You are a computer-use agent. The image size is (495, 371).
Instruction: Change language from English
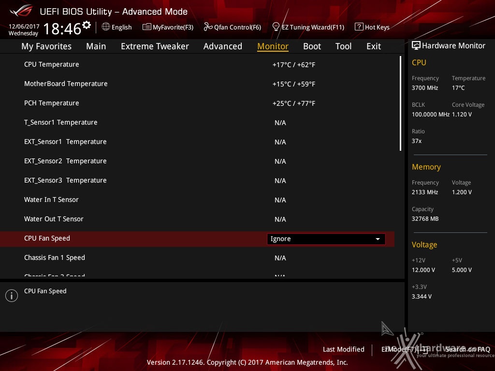pyautogui.click(x=121, y=27)
